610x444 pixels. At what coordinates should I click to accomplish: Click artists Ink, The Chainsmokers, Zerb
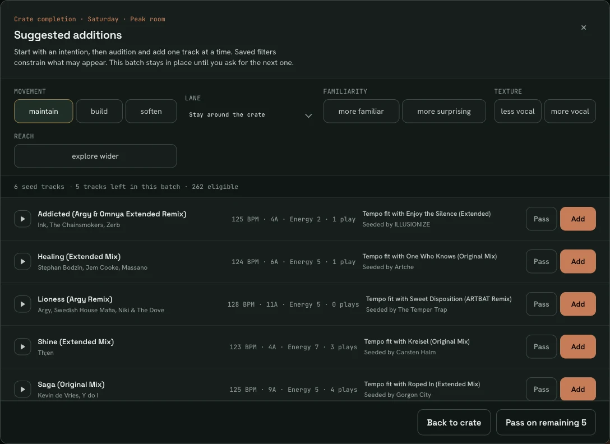pos(78,225)
